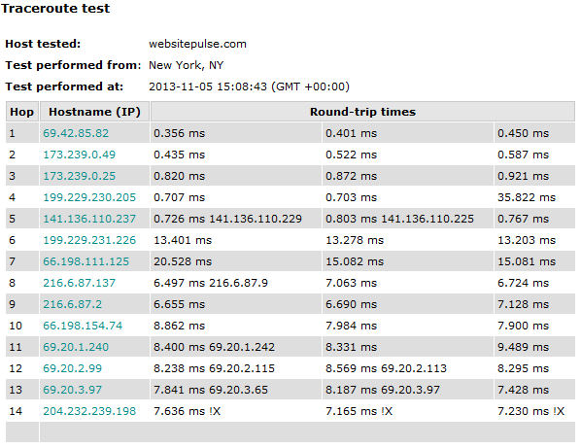Select the Traceroute test heading
Image resolution: width=581 pixels, height=448 pixels.
point(55,8)
